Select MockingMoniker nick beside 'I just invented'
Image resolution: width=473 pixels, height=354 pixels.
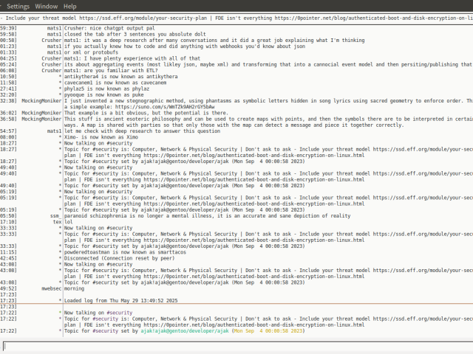pyautogui.click(x=41, y=99)
